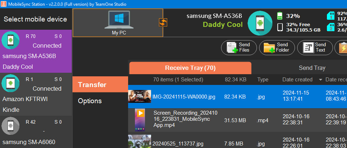Open the Receive Tray (70) tab

190,68
